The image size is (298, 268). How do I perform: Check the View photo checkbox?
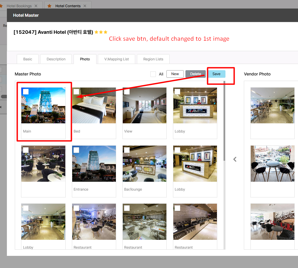point(127,92)
